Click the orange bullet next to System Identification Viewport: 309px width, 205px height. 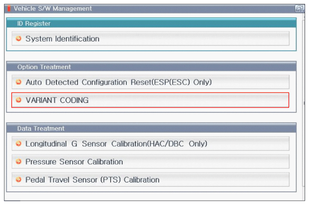(x=19, y=39)
